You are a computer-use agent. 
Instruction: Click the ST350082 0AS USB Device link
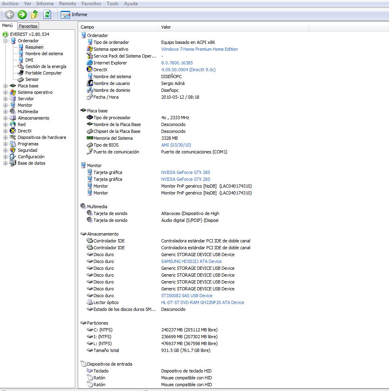tap(186, 296)
